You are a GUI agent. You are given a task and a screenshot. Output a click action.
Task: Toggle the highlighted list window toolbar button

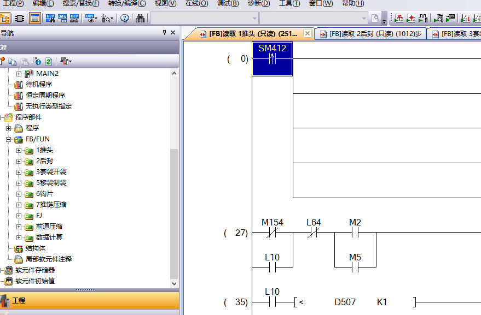click(x=34, y=18)
